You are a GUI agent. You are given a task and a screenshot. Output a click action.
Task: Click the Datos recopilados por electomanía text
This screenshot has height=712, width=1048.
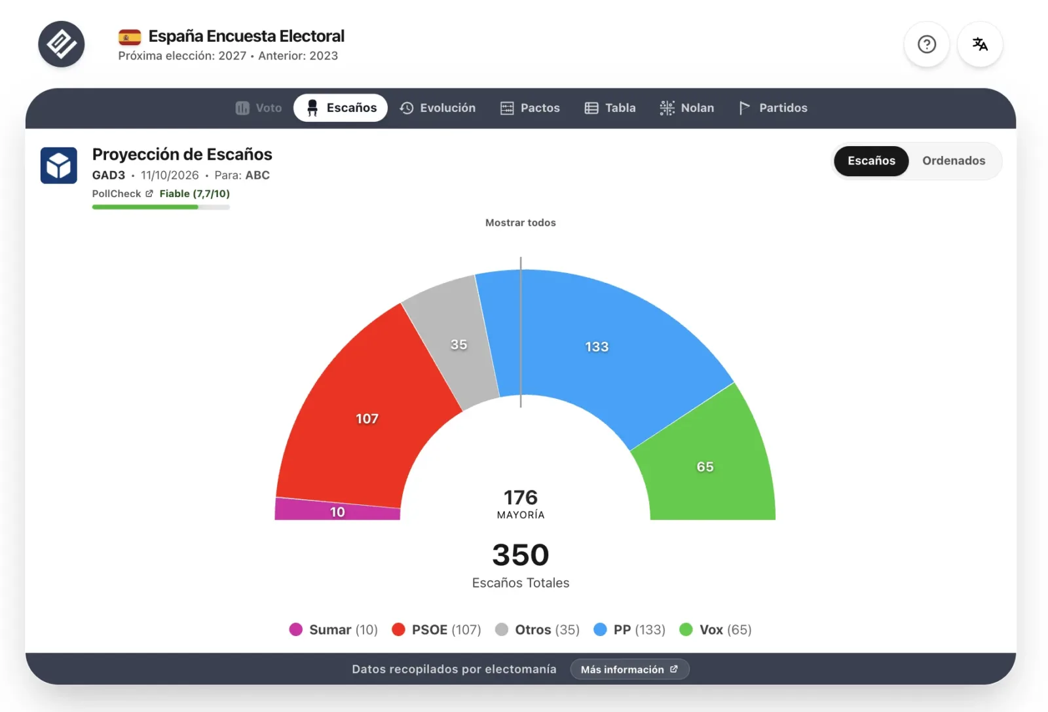tap(454, 669)
